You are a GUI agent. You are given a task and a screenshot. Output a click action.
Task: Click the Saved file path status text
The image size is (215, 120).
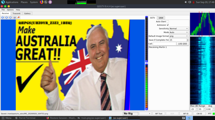click(24, 114)
